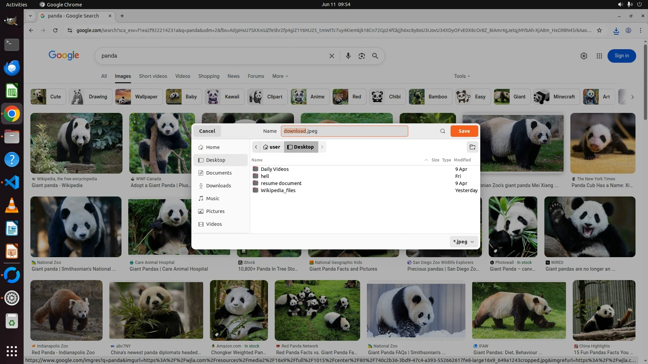Sort files by the Name column header

(x=257, y=160)
